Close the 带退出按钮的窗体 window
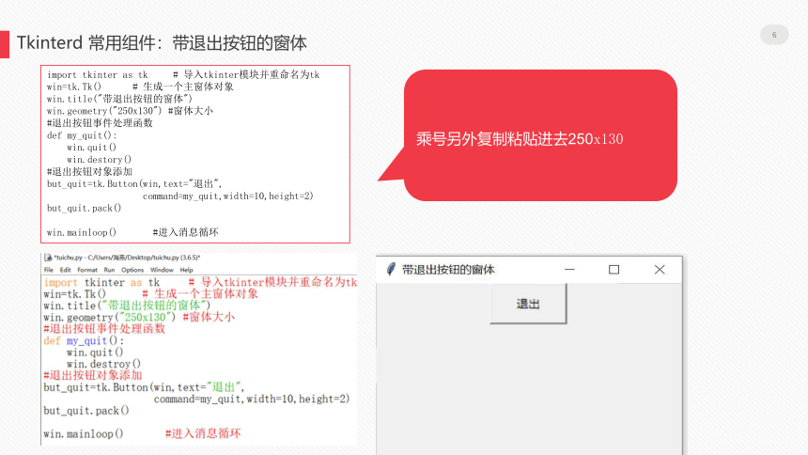Screen dimensions: 808x455 660,269
